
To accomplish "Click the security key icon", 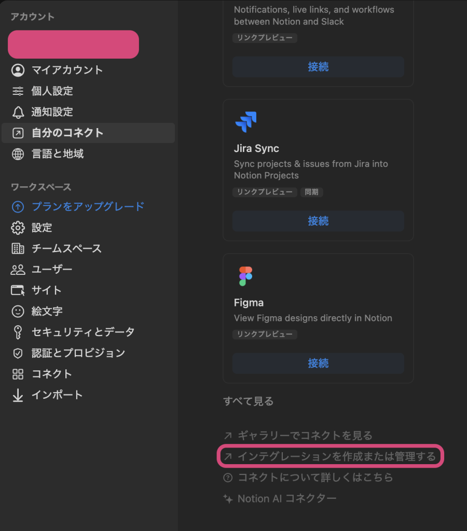I will pyautogui.click(x=18, y=332).
